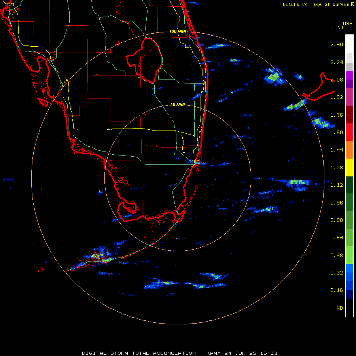Click the lime green legend swatch
The image size is (356, 356).
click(349, 255)
